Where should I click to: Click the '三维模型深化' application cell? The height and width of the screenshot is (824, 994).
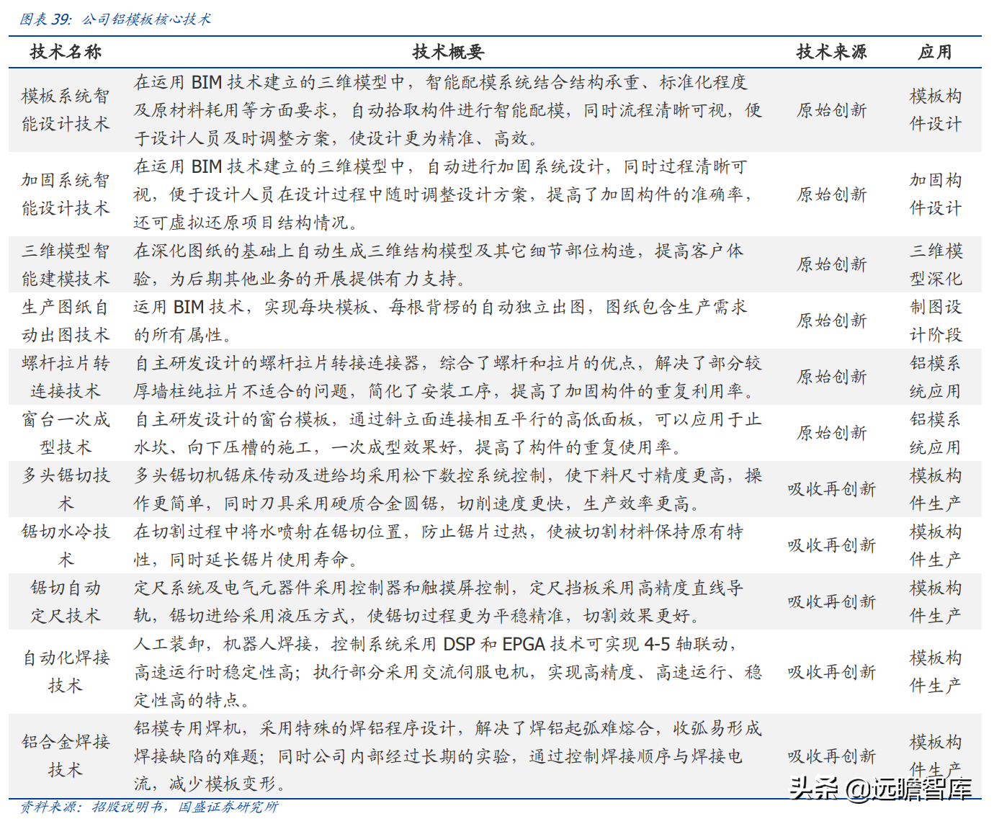[935, 264]
